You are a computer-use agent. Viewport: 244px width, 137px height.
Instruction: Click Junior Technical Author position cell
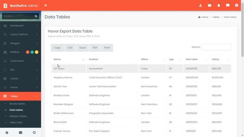[x=112, y=86]
